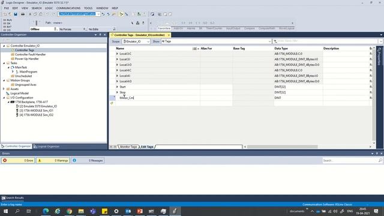Click the 0 Messages filter button

point(88,160)
